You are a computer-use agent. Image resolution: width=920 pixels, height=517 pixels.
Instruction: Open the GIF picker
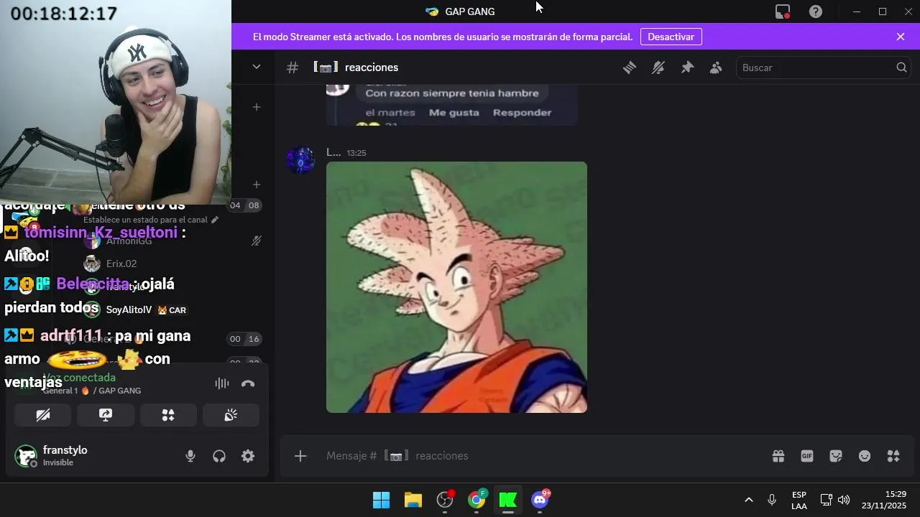click(x=807, y=456)
